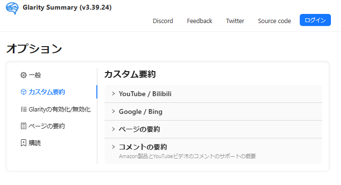Open the Discord link
The width and height of the screenshot is (341, 185).
[x=163, y=21]
